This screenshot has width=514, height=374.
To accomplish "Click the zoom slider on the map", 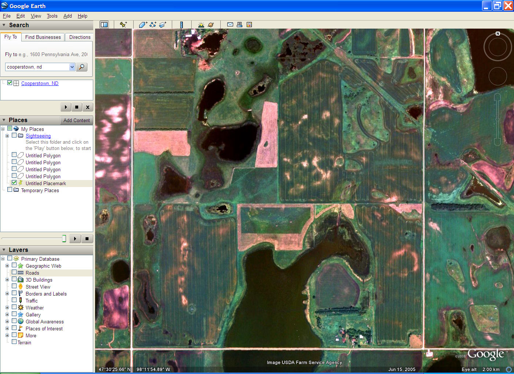I will pos(497,120).
